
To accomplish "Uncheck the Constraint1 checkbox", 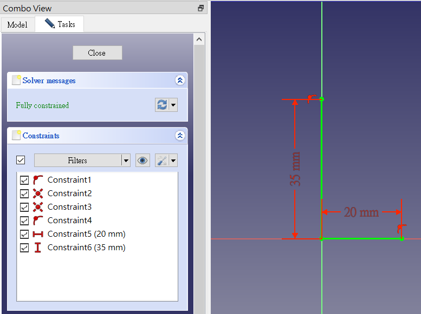I will click(24, 180).
